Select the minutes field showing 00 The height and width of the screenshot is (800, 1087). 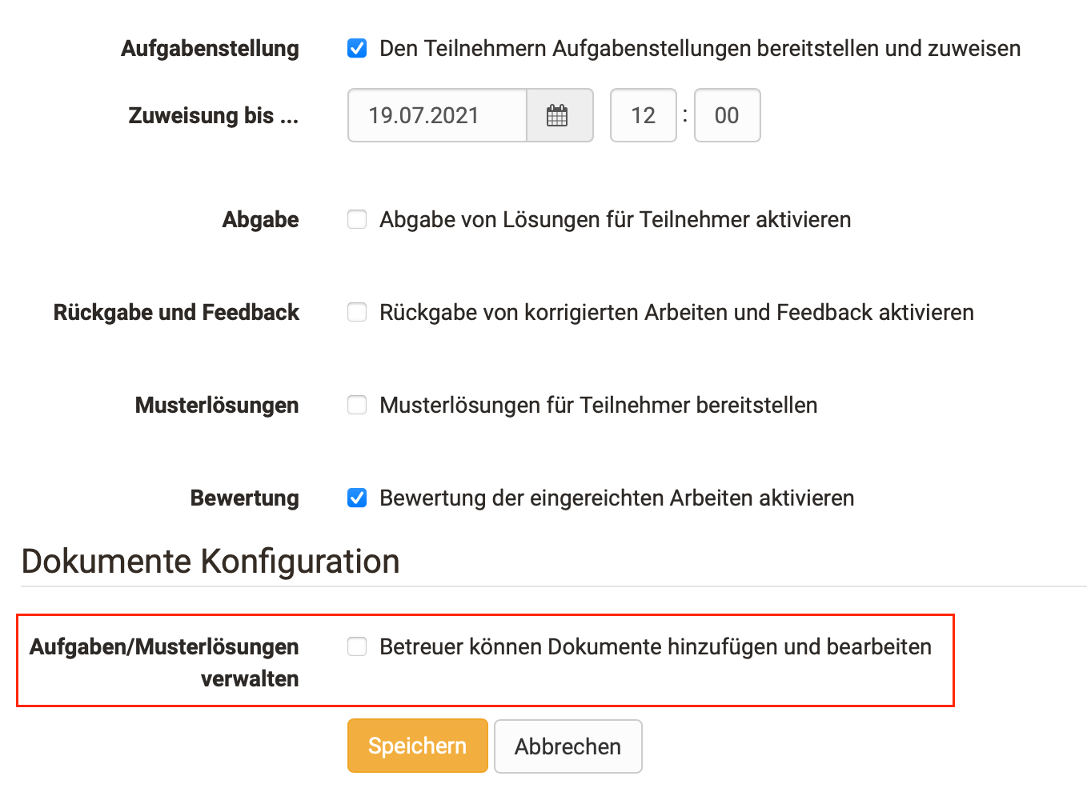[727, 116]
